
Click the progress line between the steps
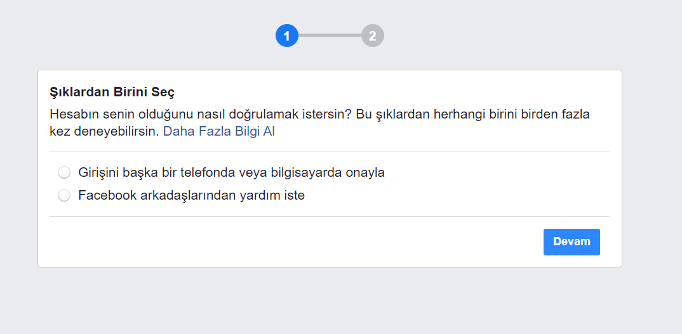click(330, 35)
